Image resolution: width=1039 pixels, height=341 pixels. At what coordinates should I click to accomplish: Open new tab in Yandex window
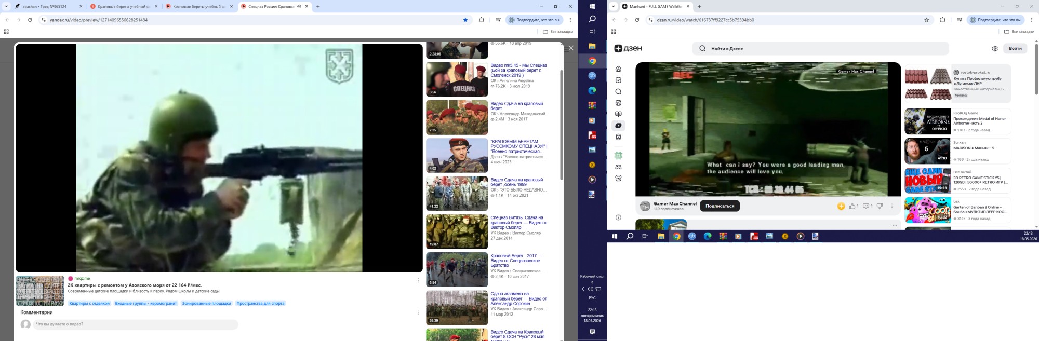tap(318, 6)
